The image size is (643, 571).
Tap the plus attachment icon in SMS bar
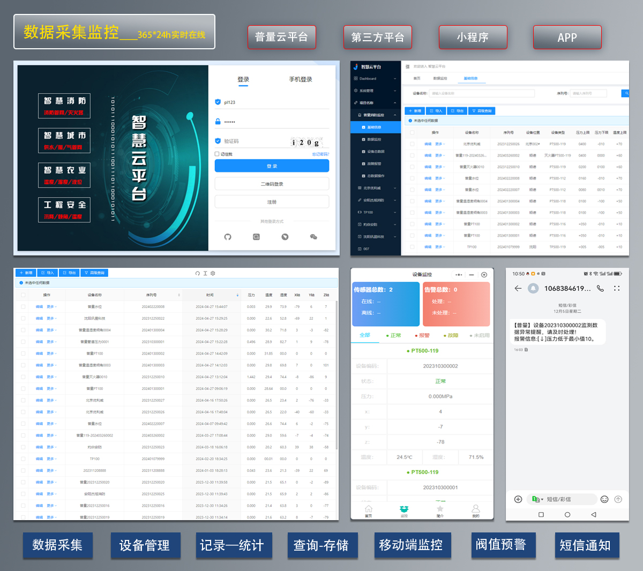click(518, 499)
